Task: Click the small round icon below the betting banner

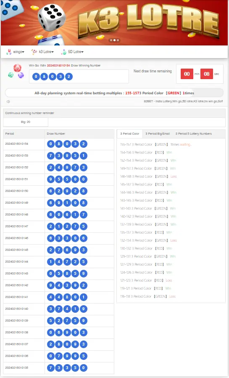Action: pos(8,102)
